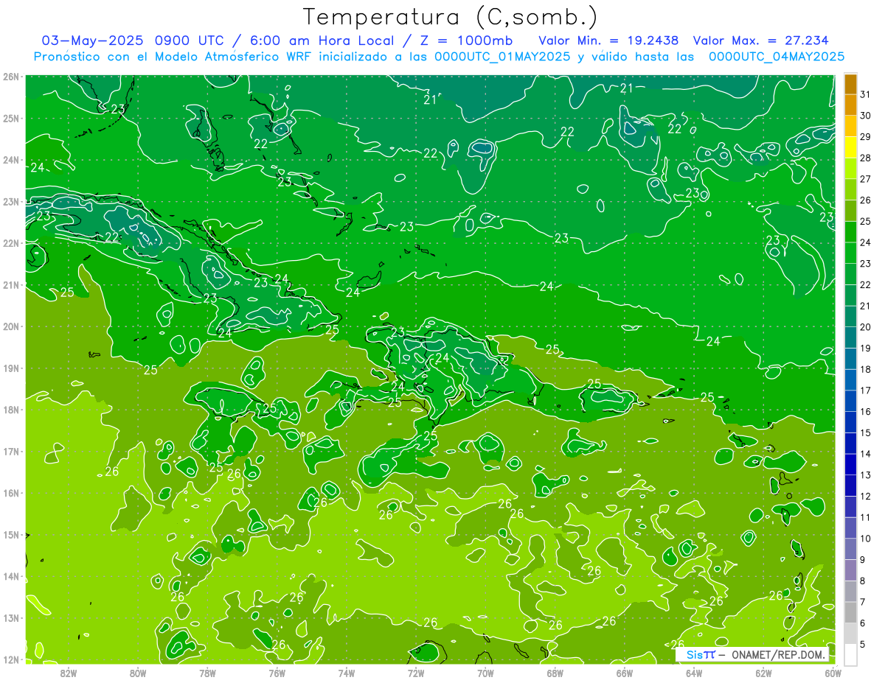Click the '70W' longitude axis label
885x683 pixels.
point(485,673)
